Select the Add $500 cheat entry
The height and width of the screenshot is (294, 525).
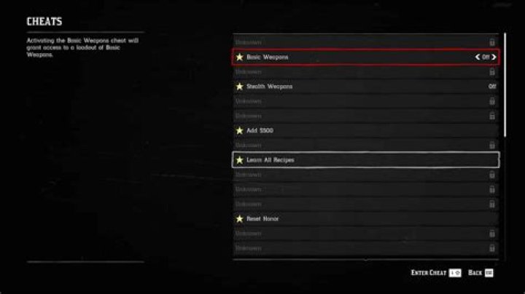pyautogui.click(x=365, y=131)
